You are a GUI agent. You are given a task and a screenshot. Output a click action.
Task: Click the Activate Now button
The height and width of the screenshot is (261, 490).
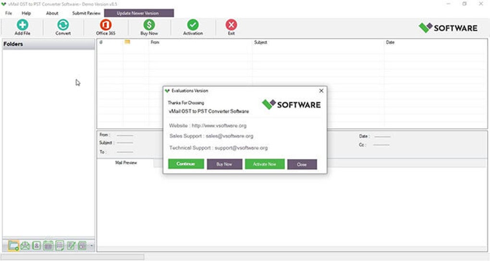coord(265,164)
